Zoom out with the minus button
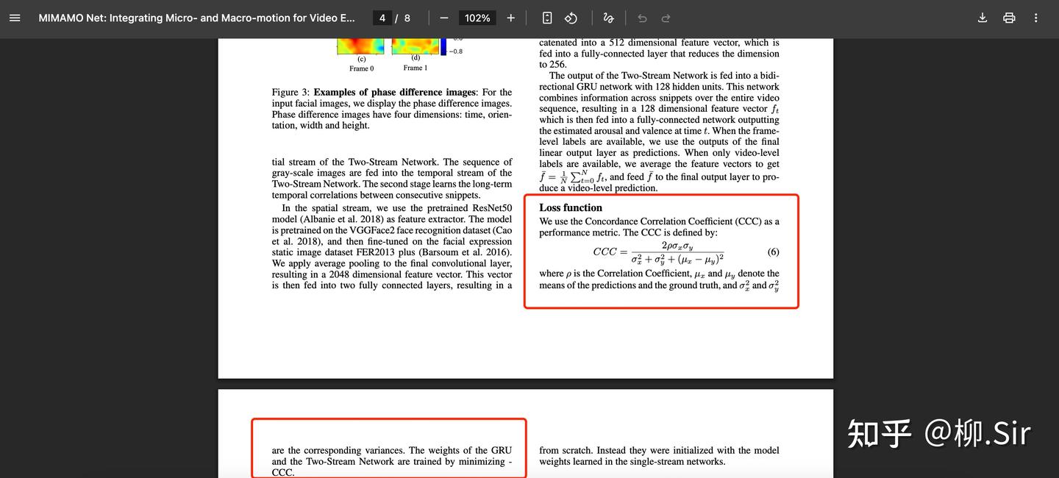 tap(444, 18)
